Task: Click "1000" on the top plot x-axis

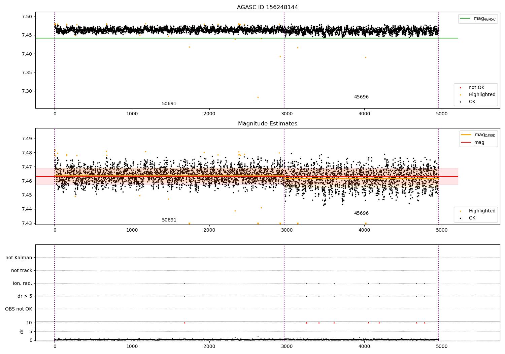Action: 132,114
